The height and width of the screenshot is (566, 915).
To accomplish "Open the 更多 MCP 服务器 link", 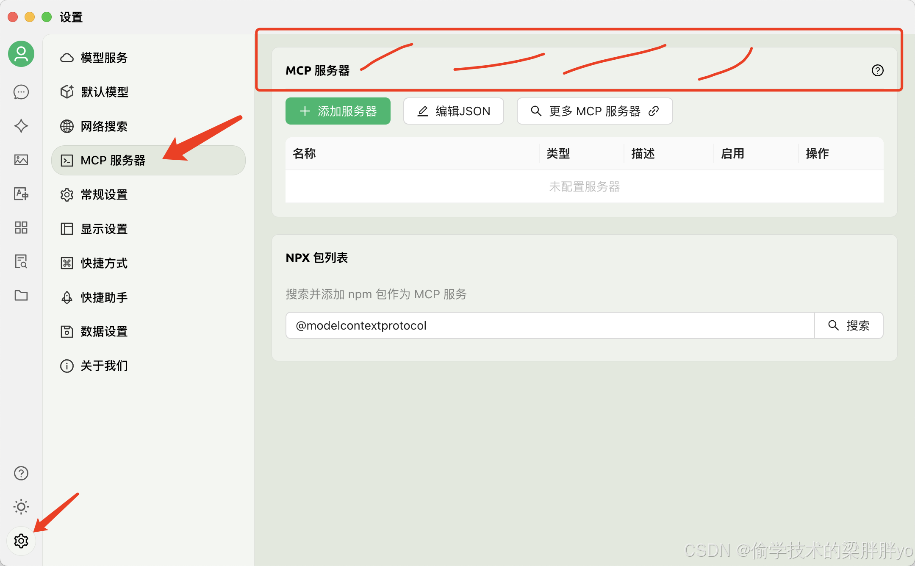I will click(x=594, y=111).
